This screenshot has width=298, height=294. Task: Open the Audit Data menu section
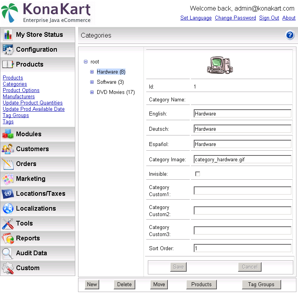[38, 253]
